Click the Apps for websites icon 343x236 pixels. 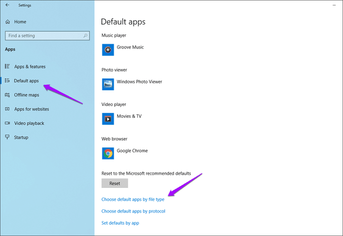click(x=7, y=109)
